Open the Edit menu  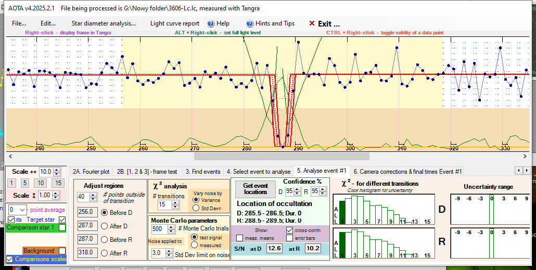48,23
